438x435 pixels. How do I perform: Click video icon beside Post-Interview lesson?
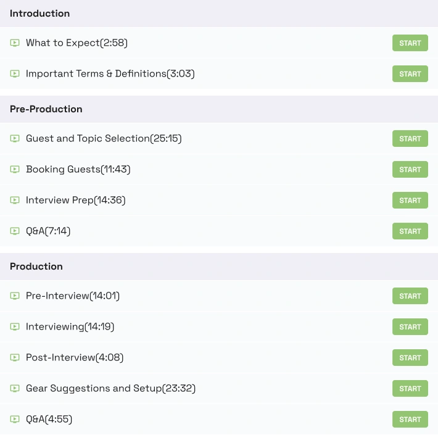point(15,358)
